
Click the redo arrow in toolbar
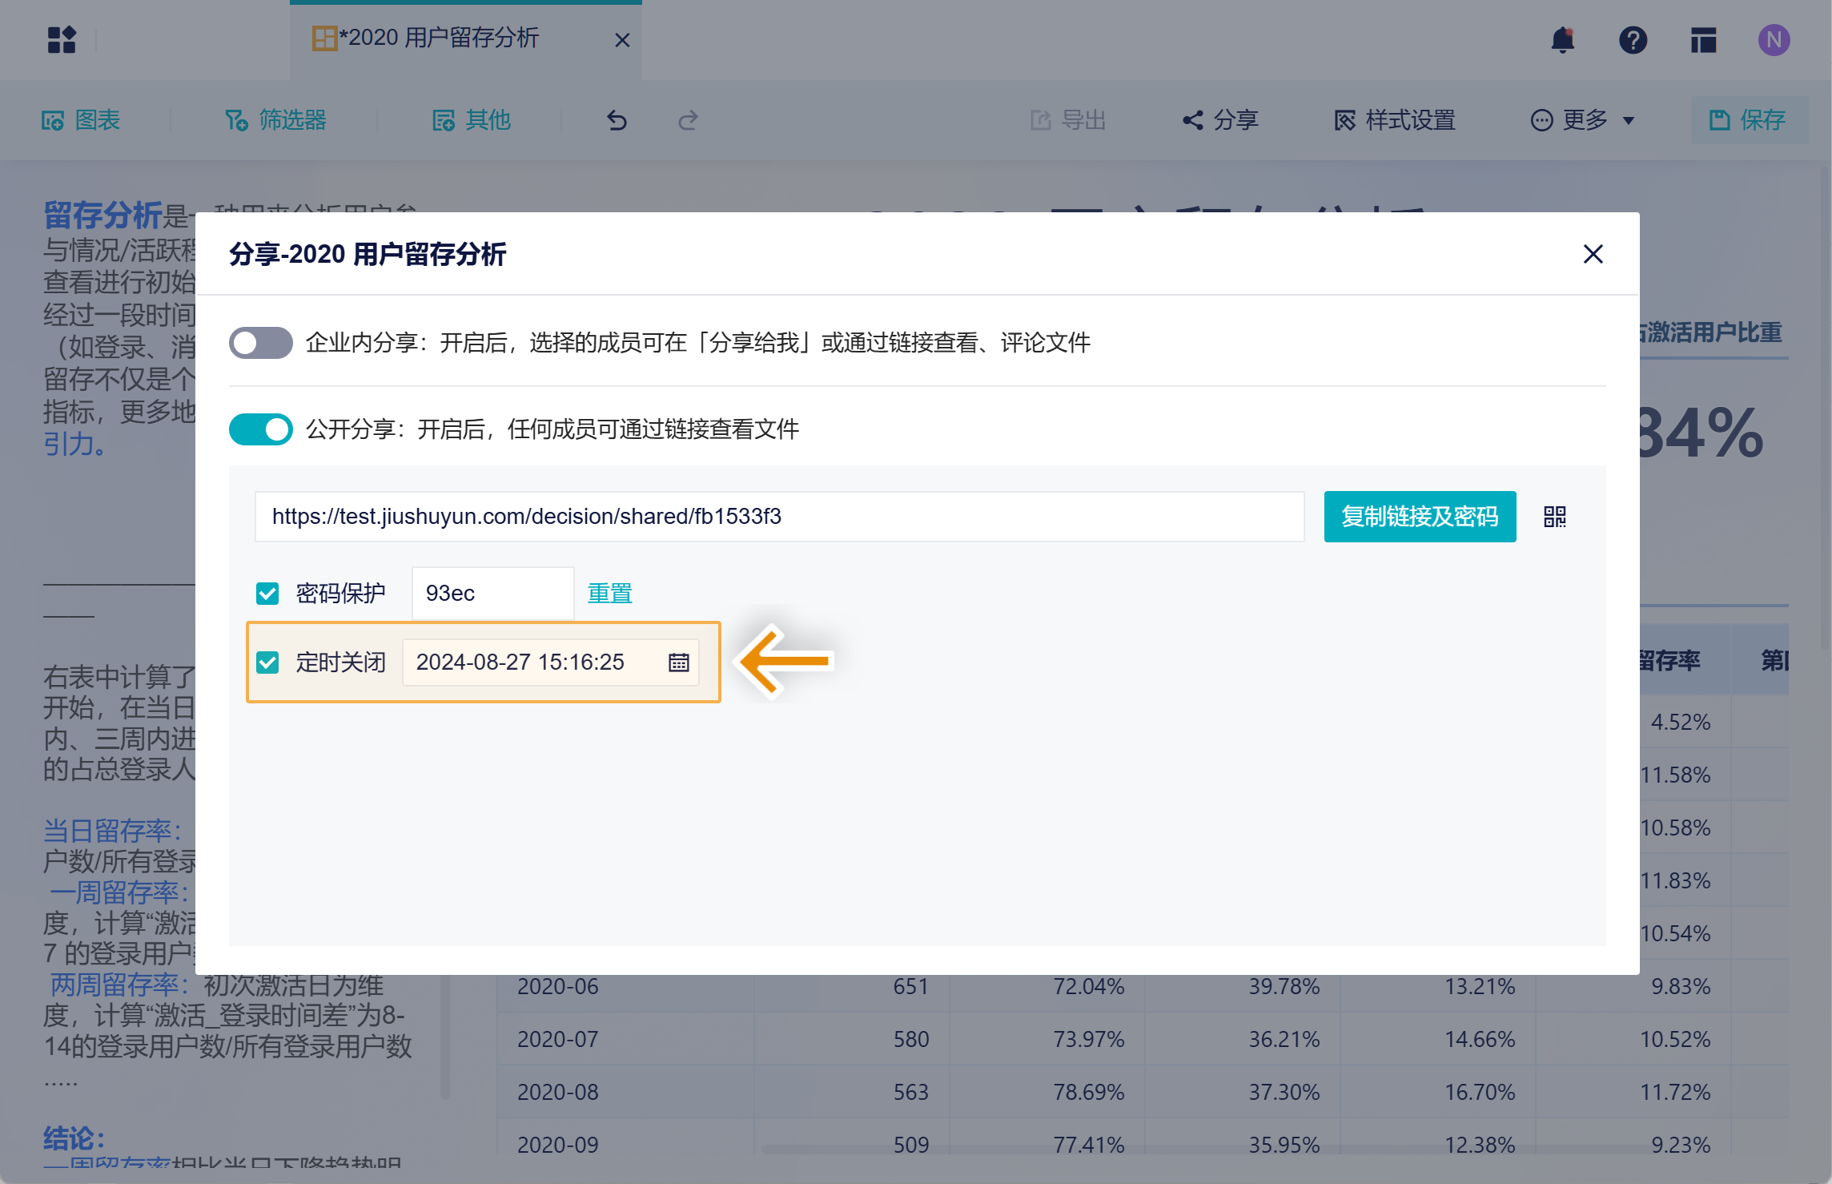coord(688,120)
